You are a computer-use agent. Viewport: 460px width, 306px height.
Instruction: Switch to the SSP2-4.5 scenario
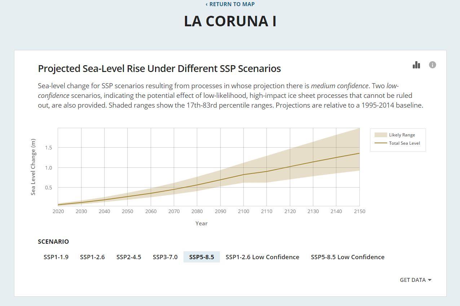coord(129,257)
